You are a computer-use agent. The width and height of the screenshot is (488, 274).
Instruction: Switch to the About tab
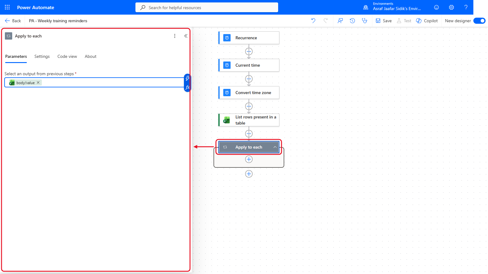tap(91, 57)
